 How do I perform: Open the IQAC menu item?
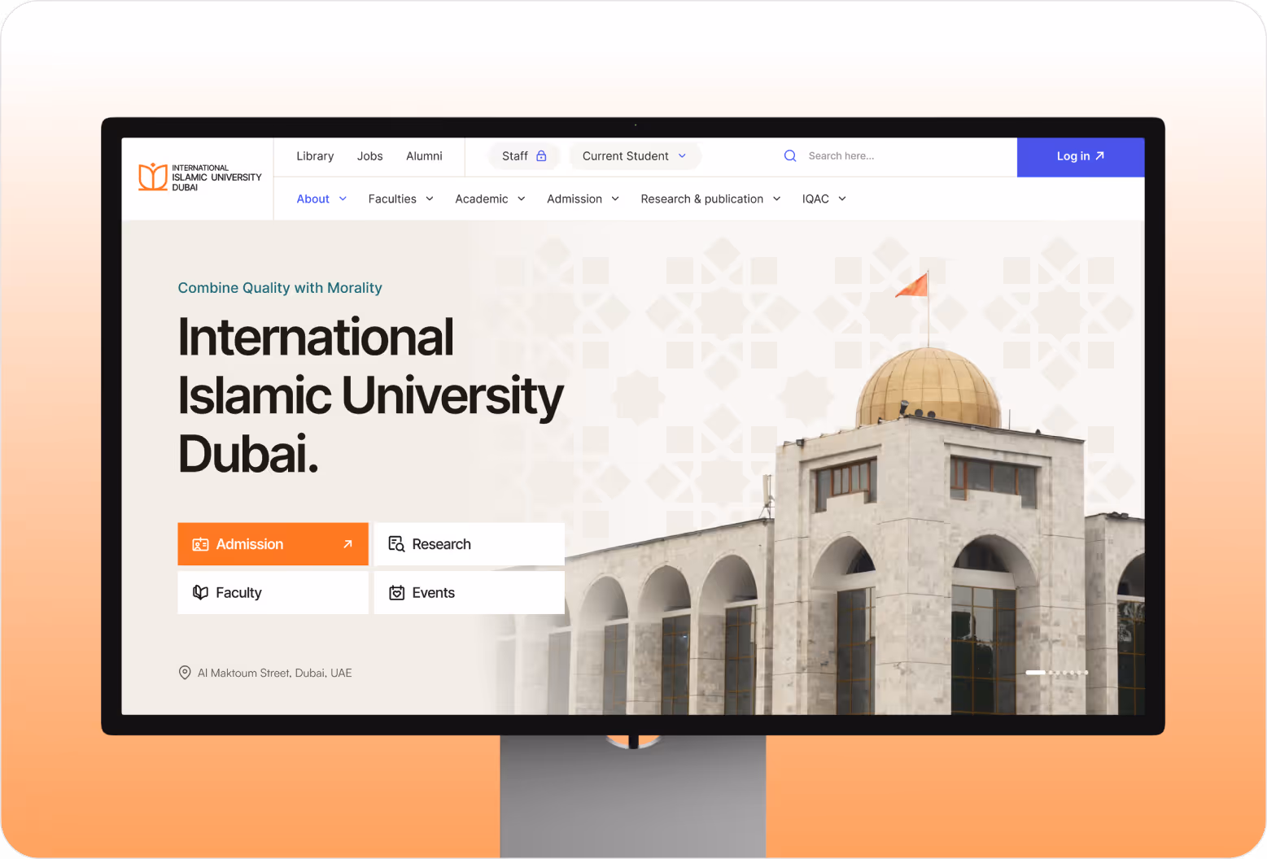pyautogui.click(x=815, y=198)
